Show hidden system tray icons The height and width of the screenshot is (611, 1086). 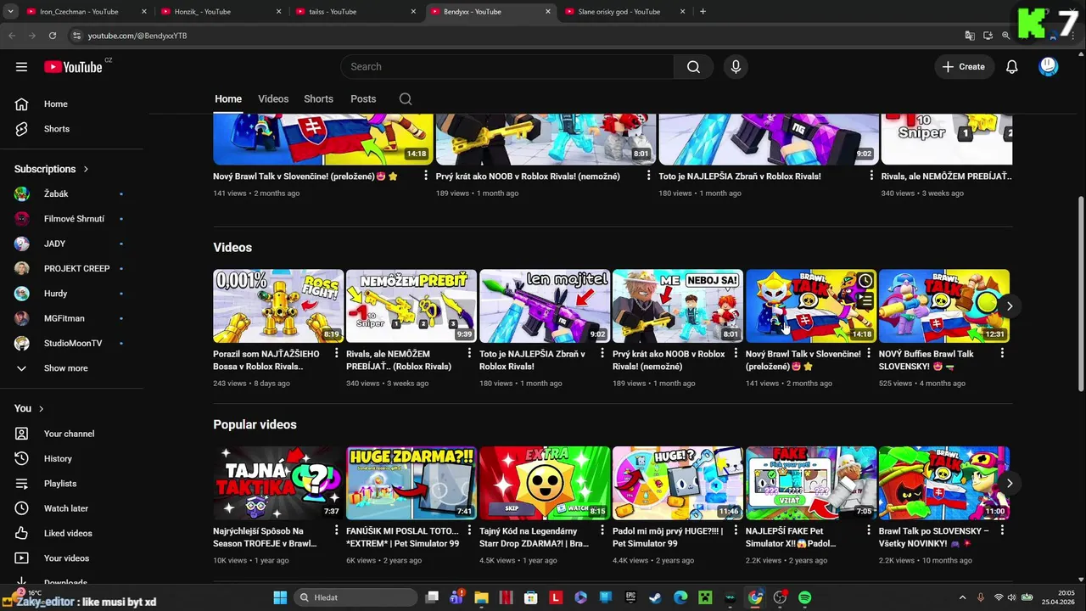(962, 597)
